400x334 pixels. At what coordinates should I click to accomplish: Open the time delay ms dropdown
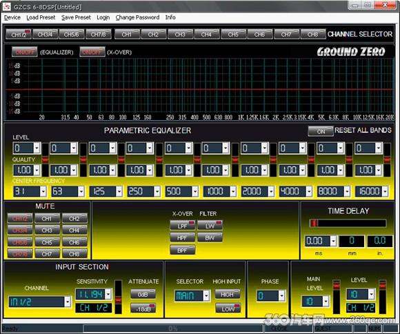tap(333, 241)
